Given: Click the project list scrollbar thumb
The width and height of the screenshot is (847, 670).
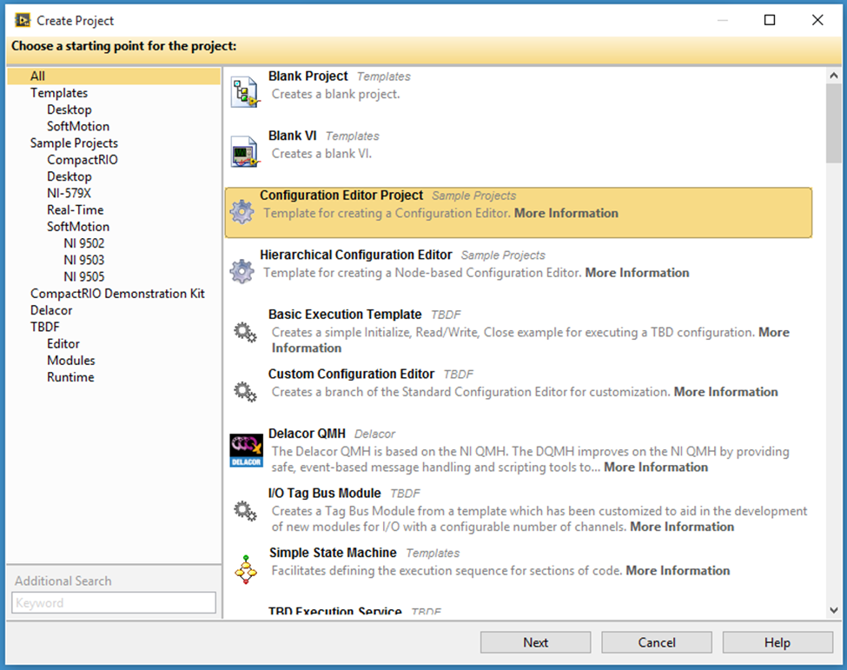Looking at the screenshot, I should pyautogui.click(x=833, y=123).
